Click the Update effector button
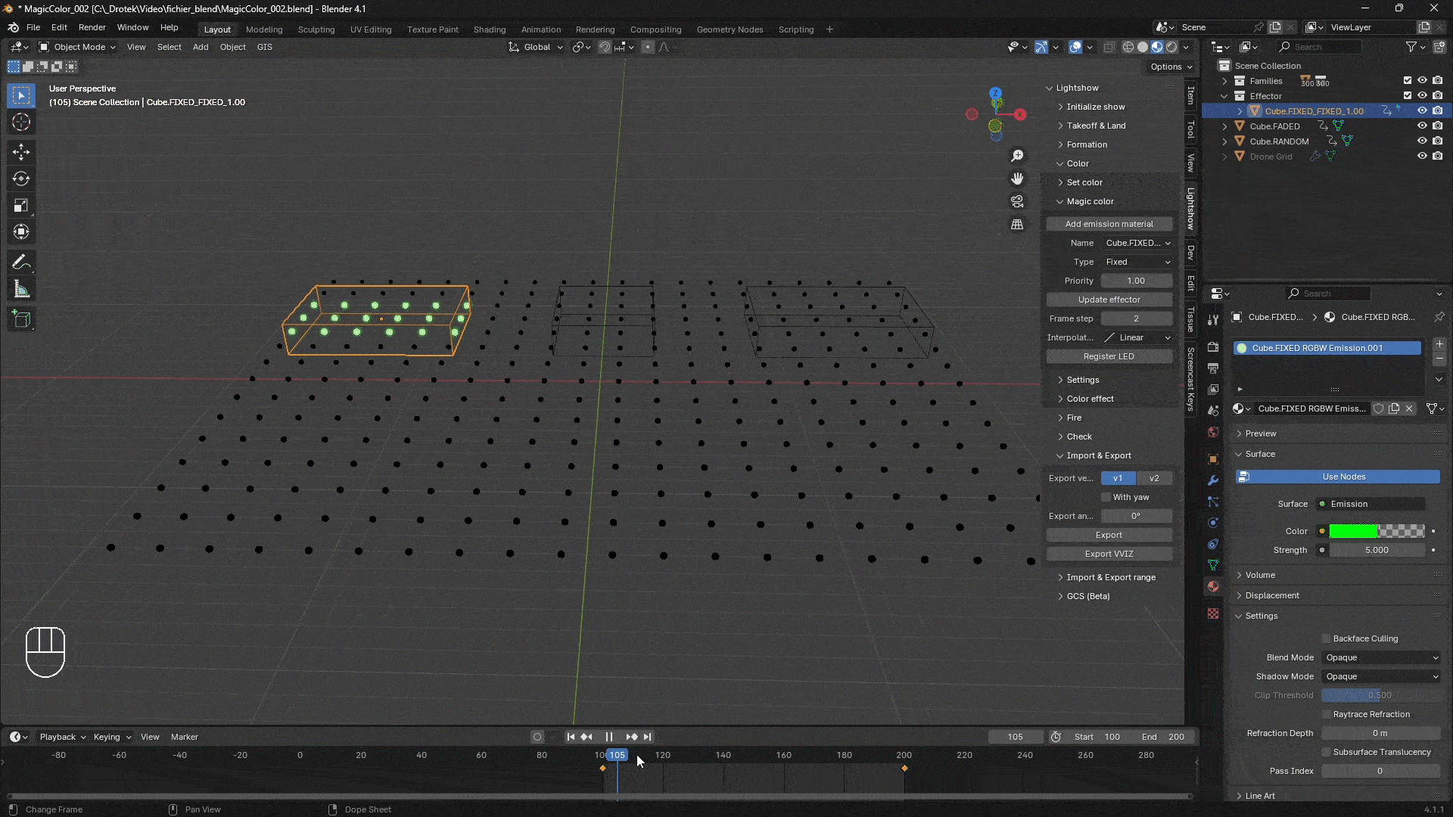The image size is (1453, 817). (1109, 300)
